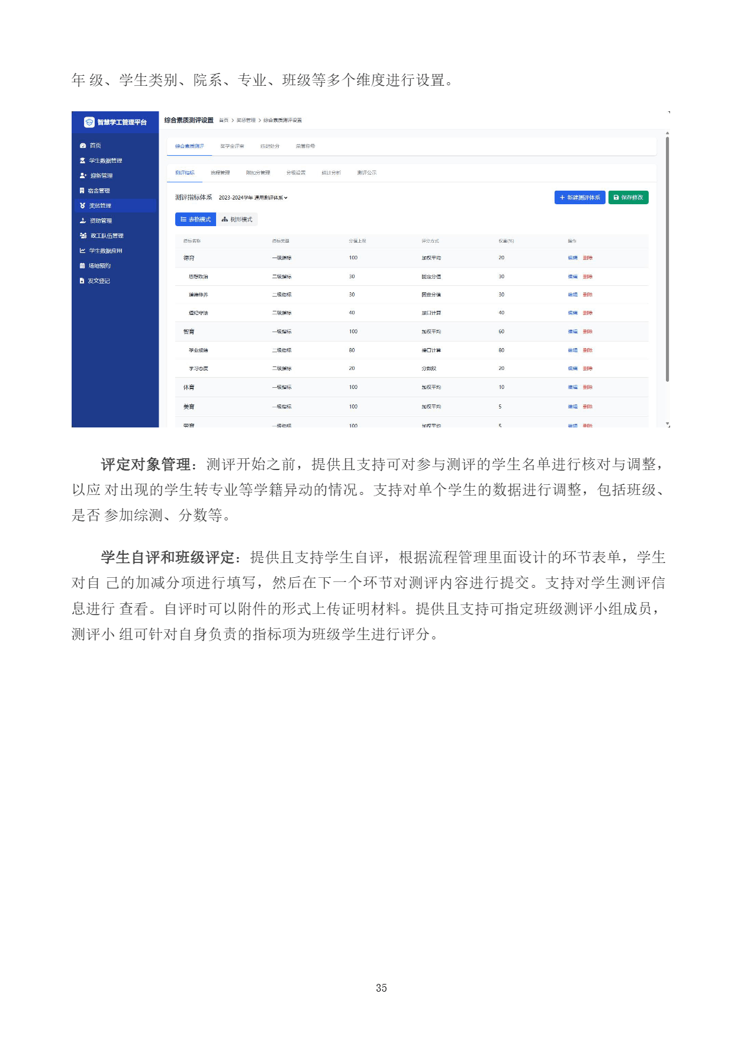Click 编辑 in the 智育 row
This screenshot has height=1039, width=734.
point(572,332)
